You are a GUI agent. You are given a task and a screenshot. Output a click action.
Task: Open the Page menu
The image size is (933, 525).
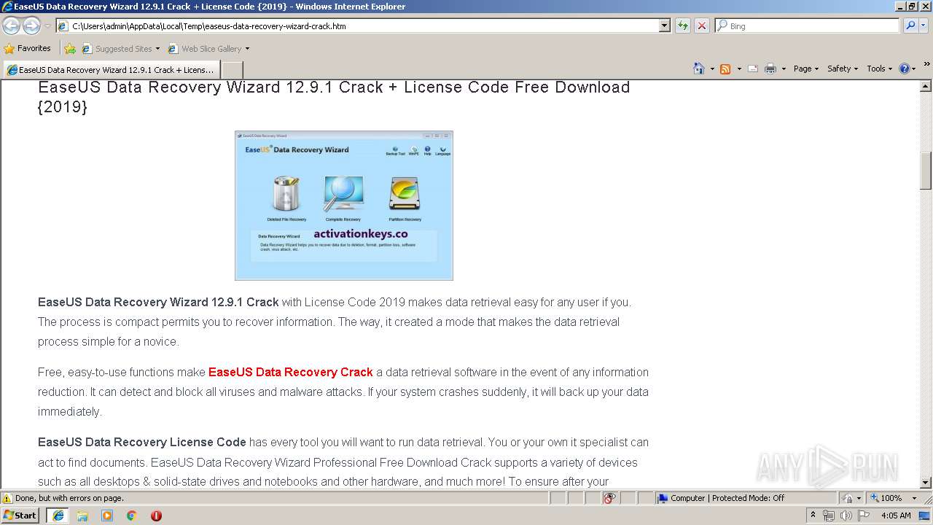805,69
